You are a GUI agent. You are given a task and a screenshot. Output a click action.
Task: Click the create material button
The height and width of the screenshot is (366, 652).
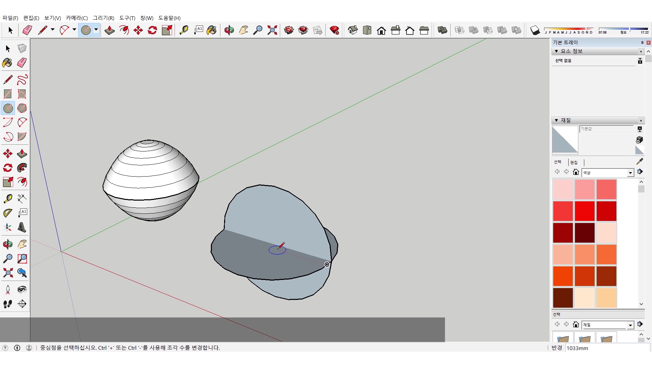pyautogui.click(x=639, y=140)
